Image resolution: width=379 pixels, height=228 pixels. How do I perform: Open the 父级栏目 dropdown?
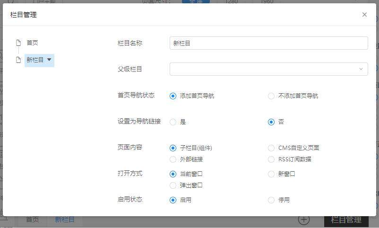click(268, 69)
